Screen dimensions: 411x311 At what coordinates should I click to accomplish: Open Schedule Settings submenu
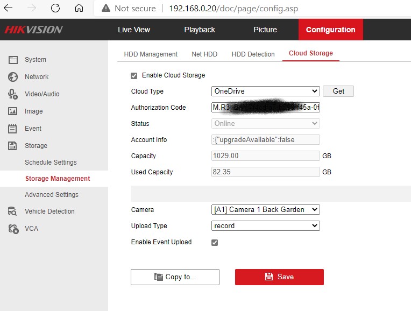[51, 162]
